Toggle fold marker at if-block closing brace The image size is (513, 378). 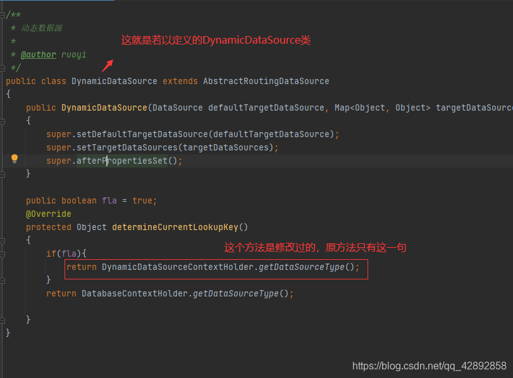[3, 281]
